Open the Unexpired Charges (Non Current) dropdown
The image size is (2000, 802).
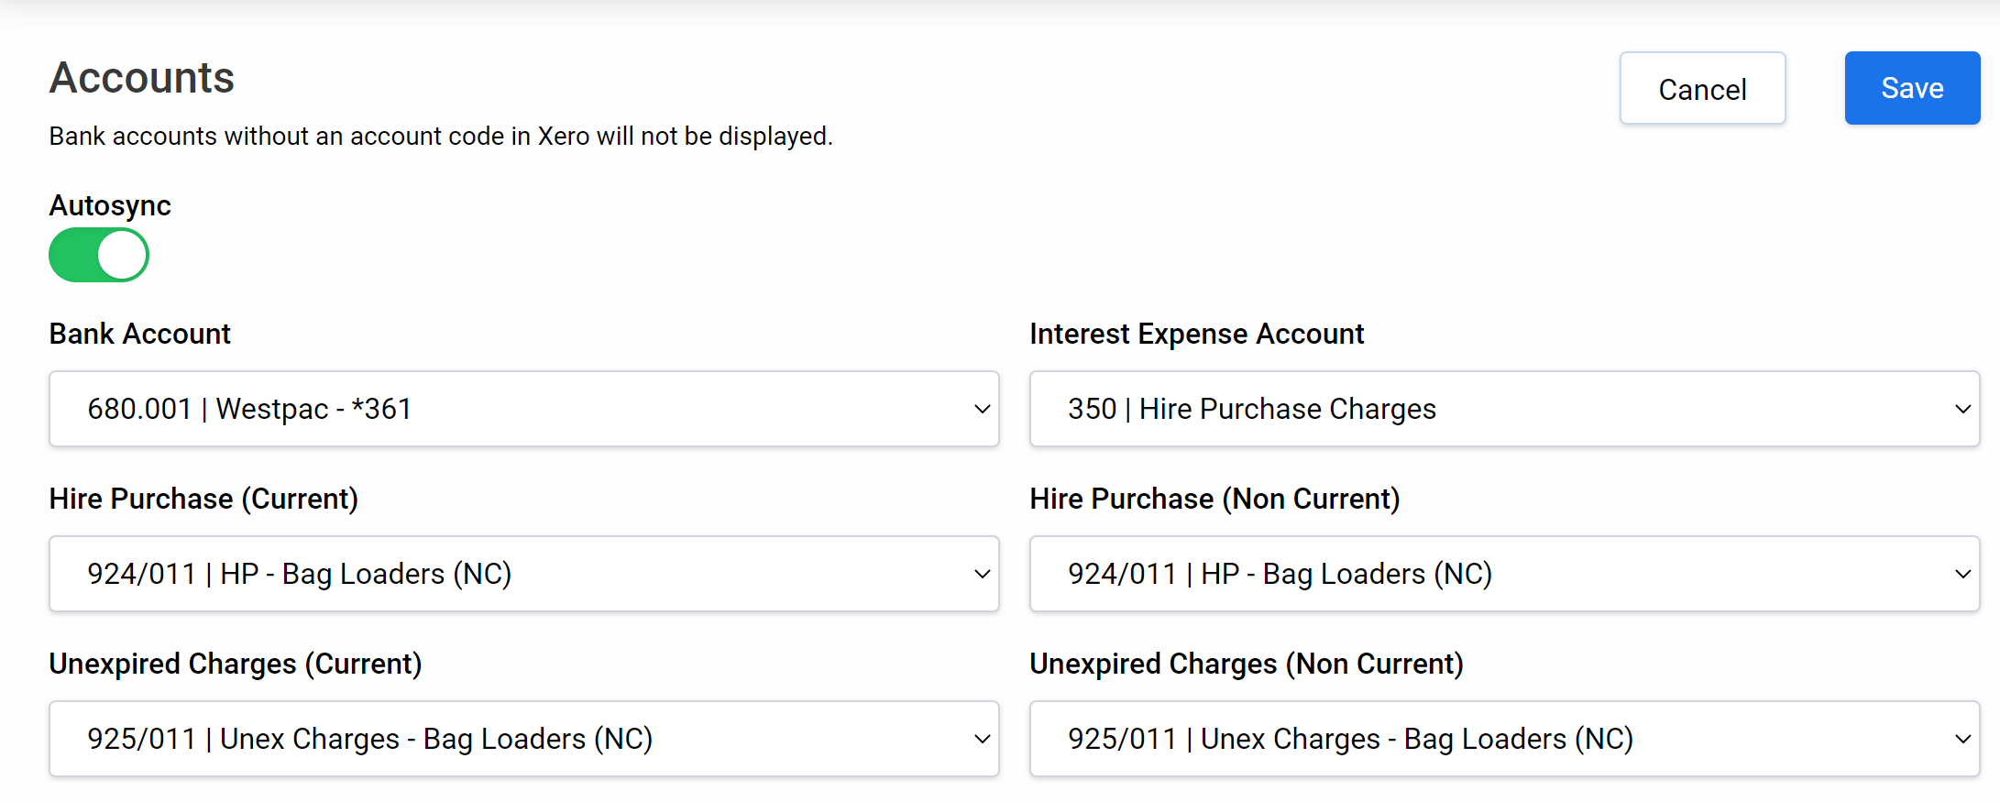pyautogui.click(x=1505, y=739)
